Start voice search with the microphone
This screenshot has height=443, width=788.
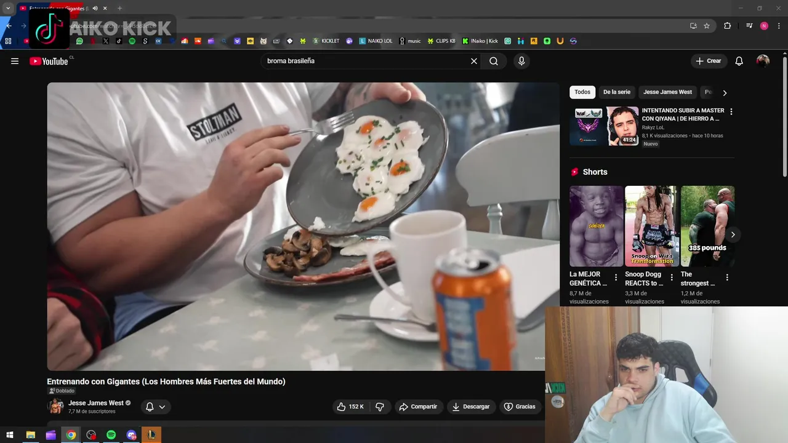pyautogui.click(x=521, y=61)
